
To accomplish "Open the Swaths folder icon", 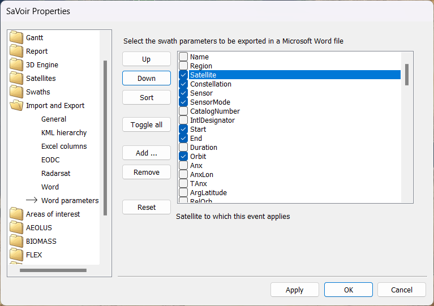I will tap(16, 92).
